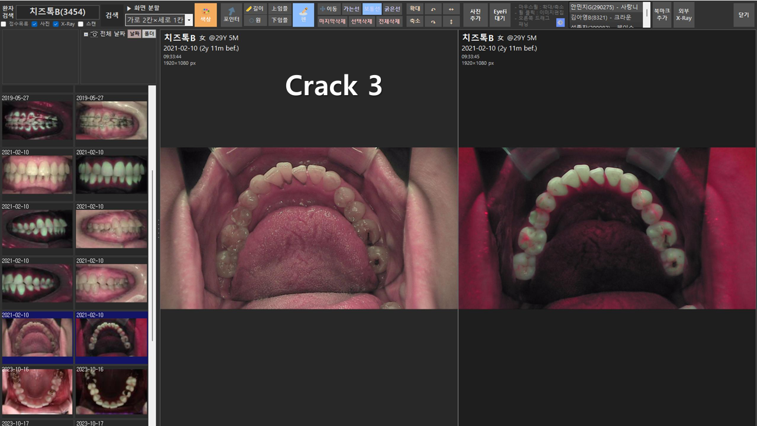Open second 2019-05-27 braces side thumbnail
Screen dimensions: 757x426
(x=111, y=121)
